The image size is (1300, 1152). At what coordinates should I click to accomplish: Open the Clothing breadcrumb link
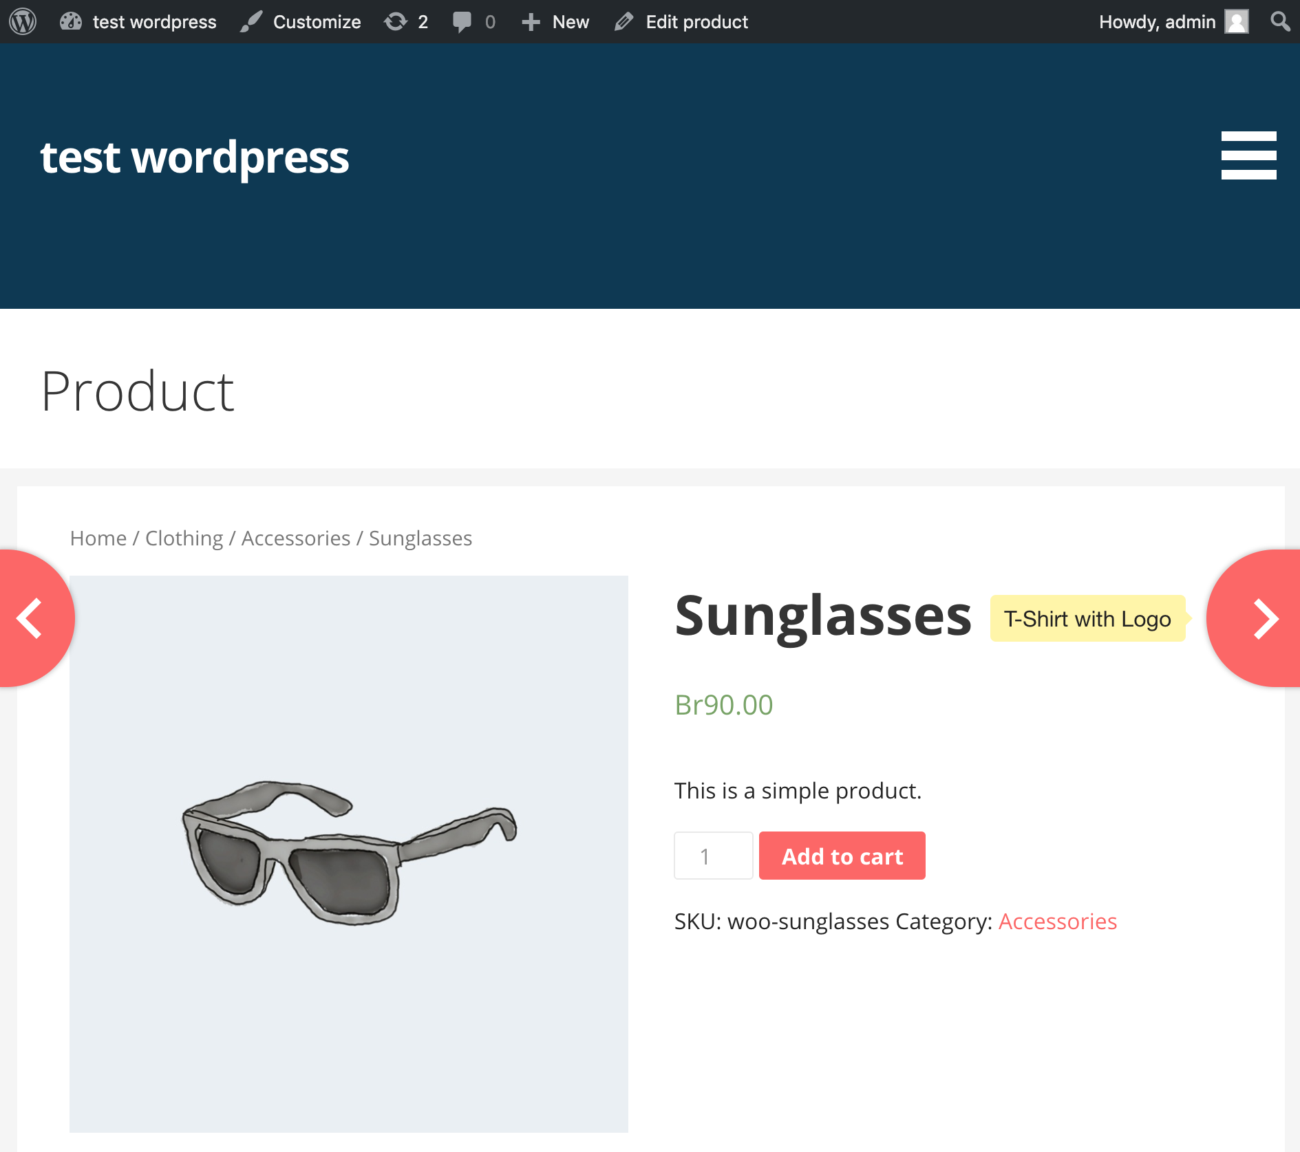pyautogui.click(x=184, y=538)
